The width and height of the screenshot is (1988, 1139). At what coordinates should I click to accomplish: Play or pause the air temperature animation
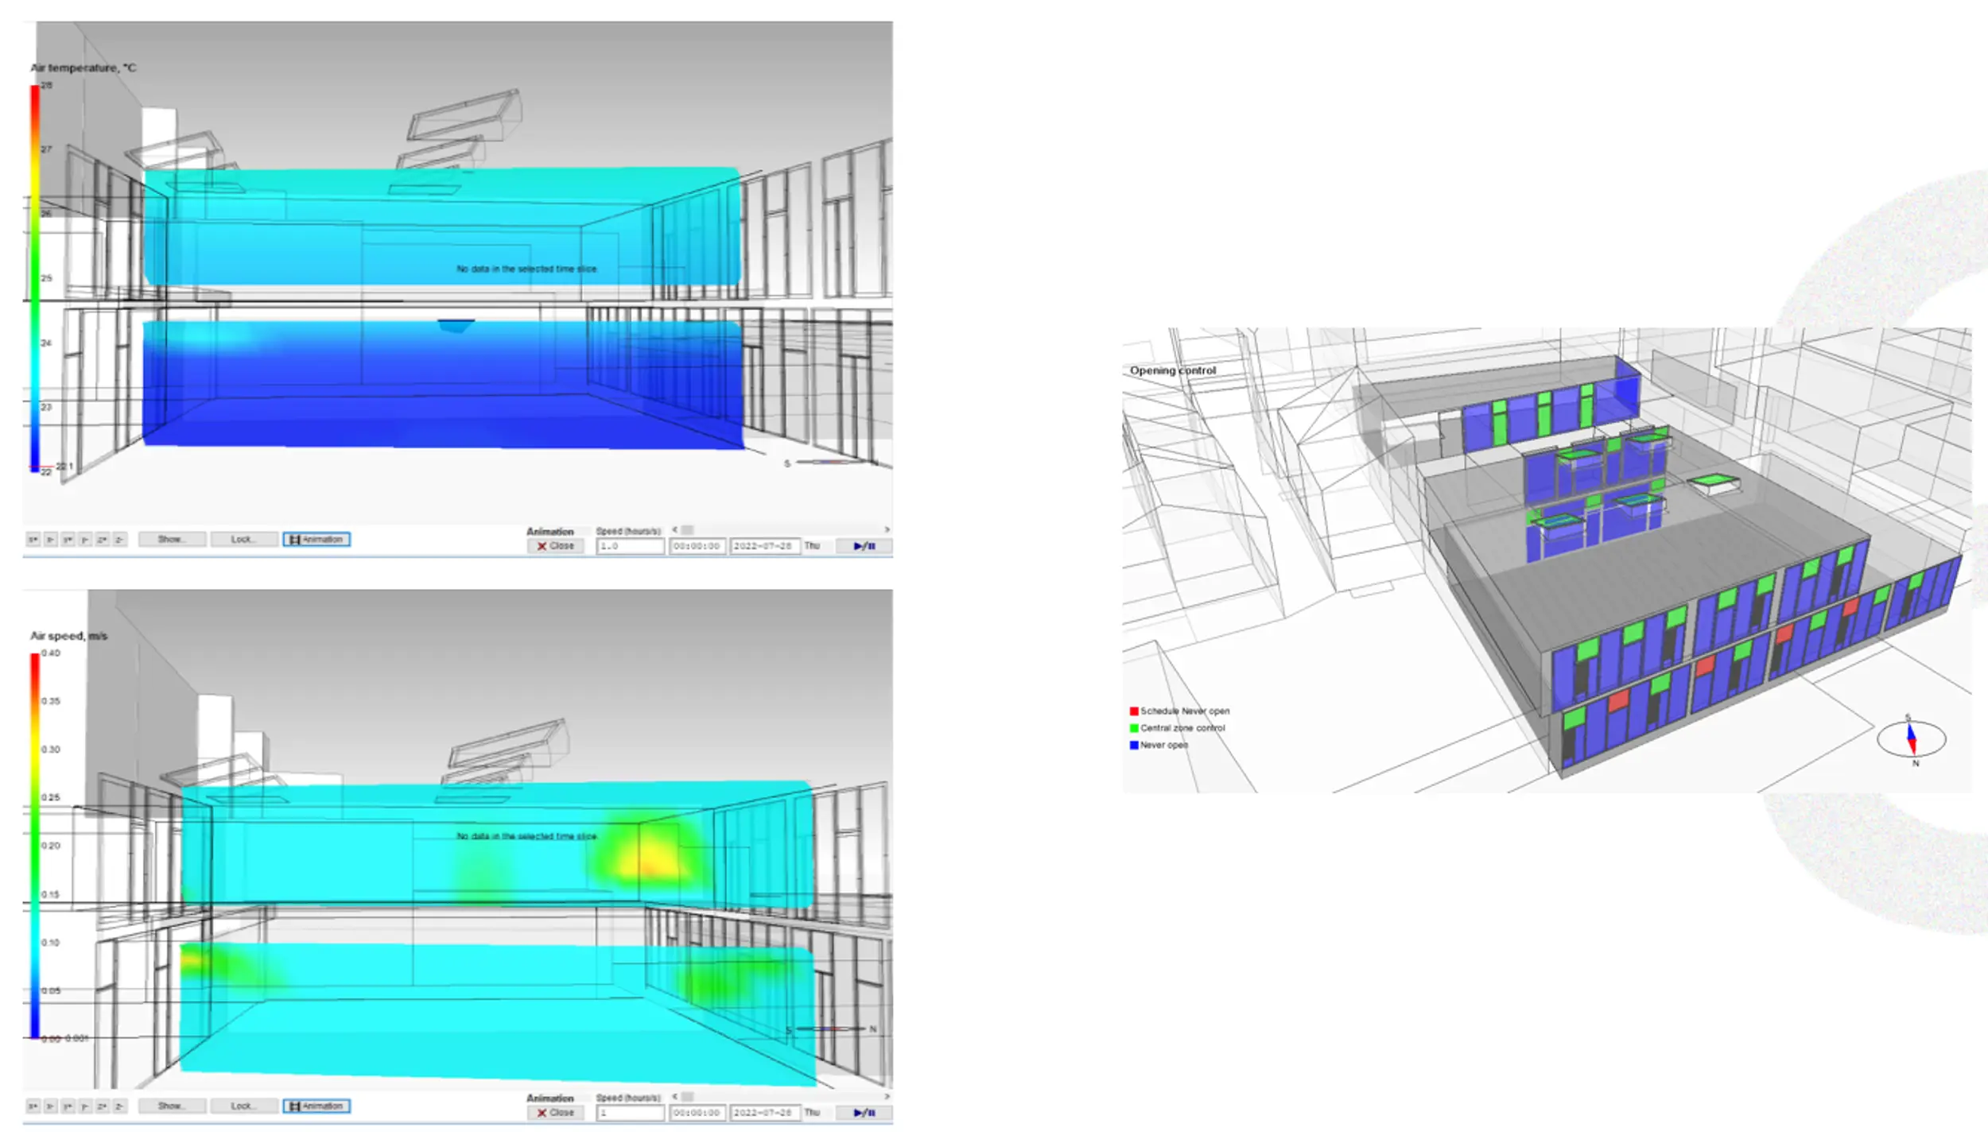coord(864,546)
